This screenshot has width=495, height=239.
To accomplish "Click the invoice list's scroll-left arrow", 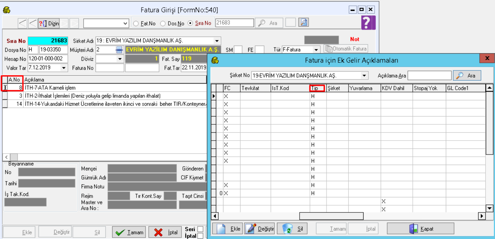I will pos(6,157).
